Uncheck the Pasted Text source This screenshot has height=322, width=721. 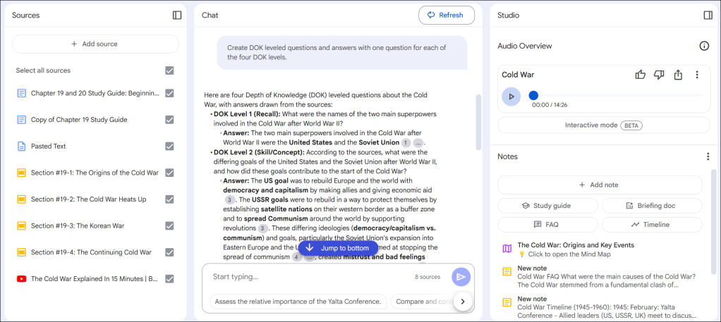tap(169, 147)
